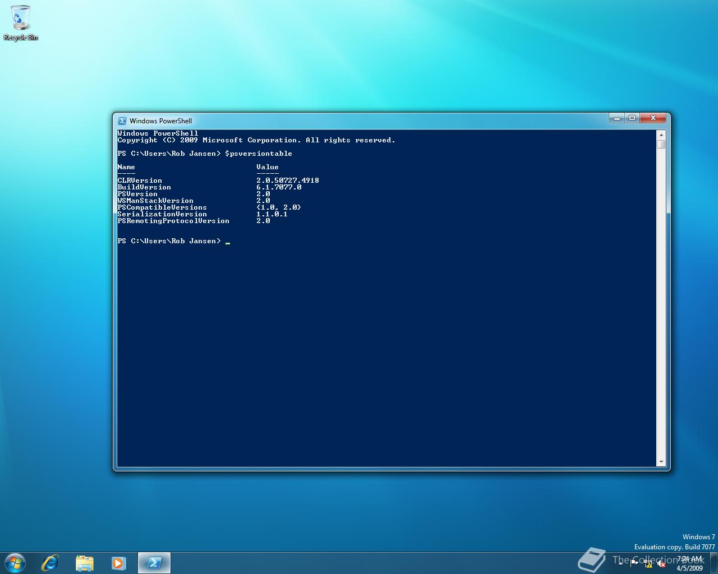
Task: Close the Windows PowerShell window
Action: tap(653, 118)
